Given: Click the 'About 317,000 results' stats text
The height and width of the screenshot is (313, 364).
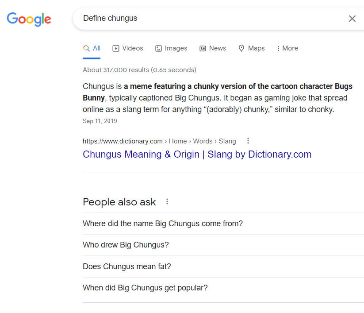Looking at the screenshot, I should click(x=139, y=70).
